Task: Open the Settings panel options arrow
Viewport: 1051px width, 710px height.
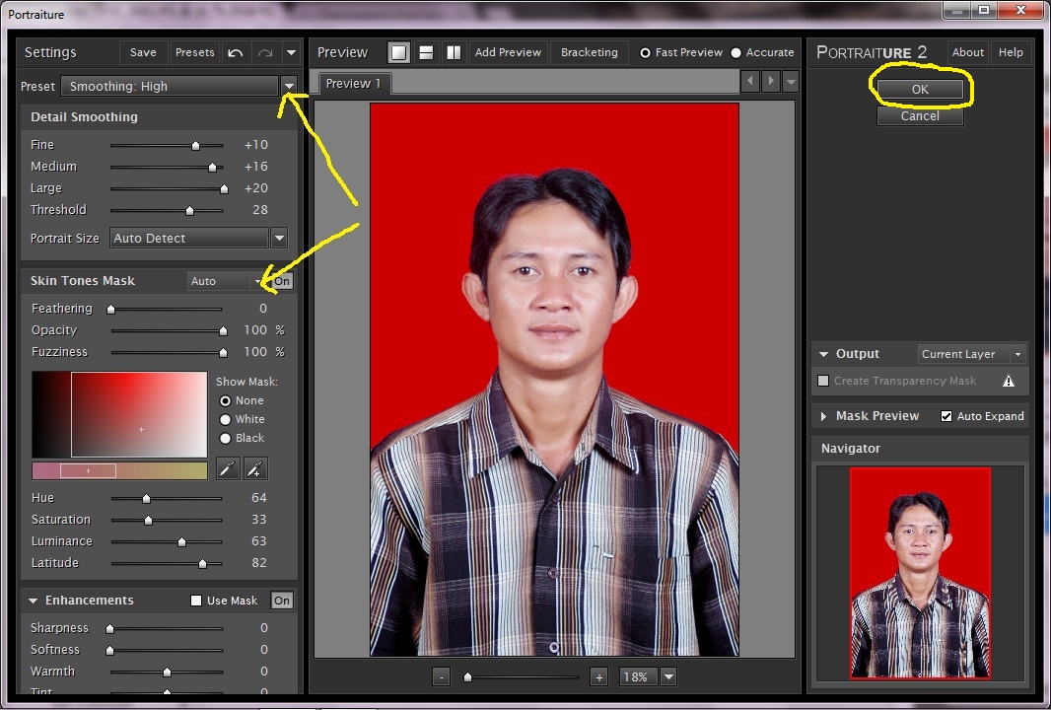Action: point(291,52)
